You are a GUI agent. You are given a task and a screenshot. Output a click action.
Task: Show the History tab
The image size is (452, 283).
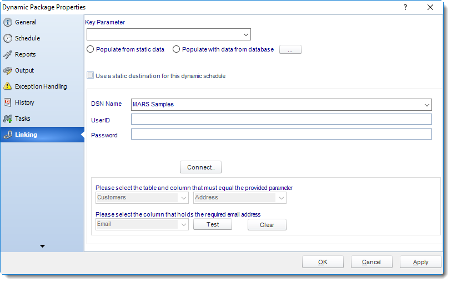[x=42, y=102]
